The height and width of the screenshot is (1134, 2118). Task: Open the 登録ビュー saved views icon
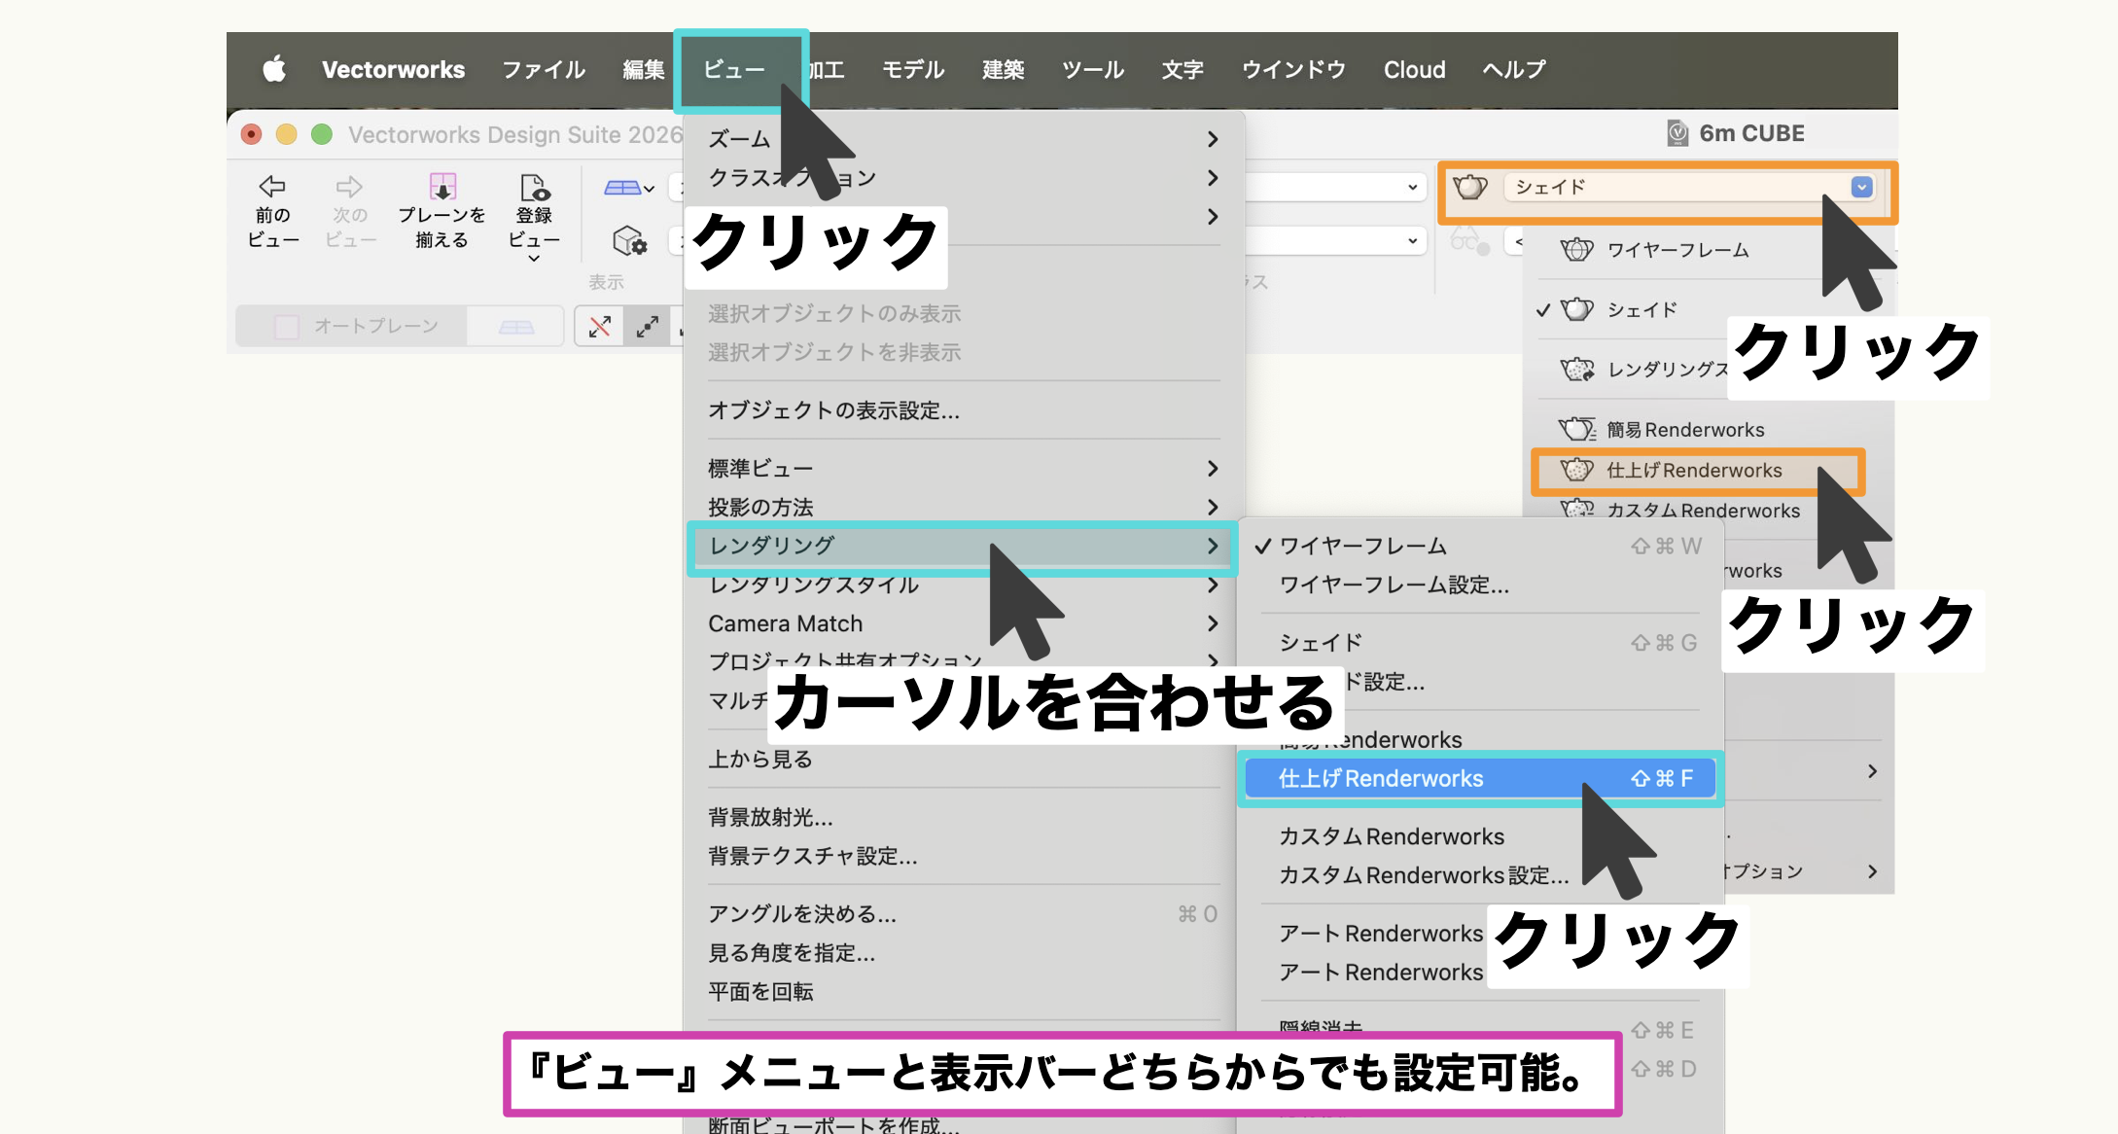pos(534,187)
